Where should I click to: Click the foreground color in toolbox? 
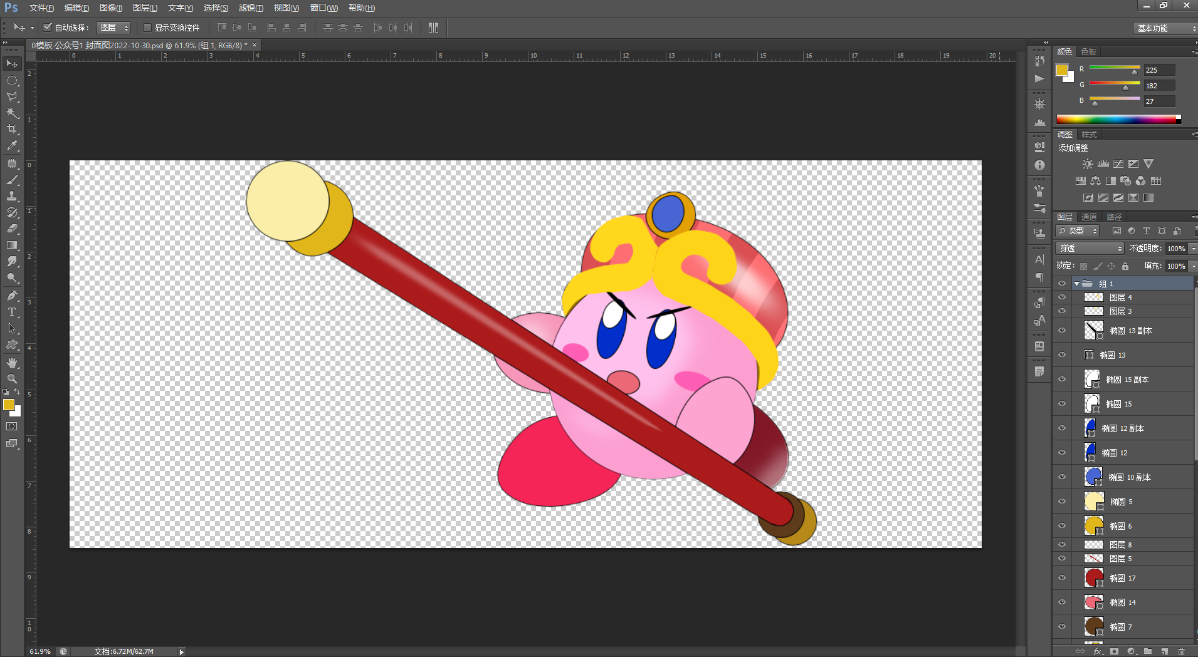pos(9,405)
